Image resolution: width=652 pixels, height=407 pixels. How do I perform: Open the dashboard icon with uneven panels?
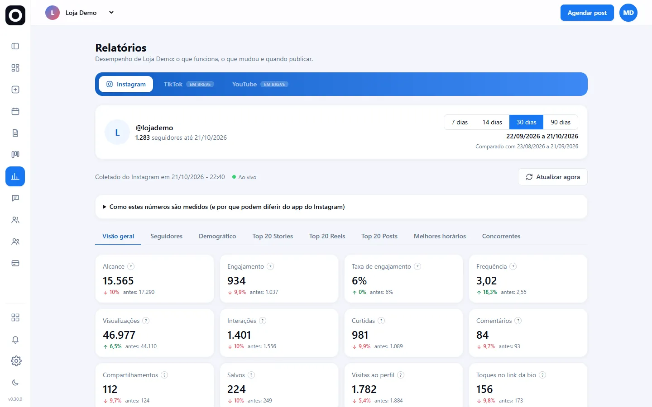(x=15, y=68)
